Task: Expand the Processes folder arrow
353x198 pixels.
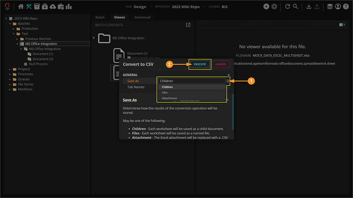Action: [x=10, y=74]
